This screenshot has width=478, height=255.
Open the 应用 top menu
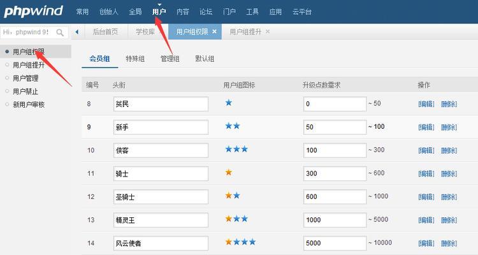pos(275,12)
